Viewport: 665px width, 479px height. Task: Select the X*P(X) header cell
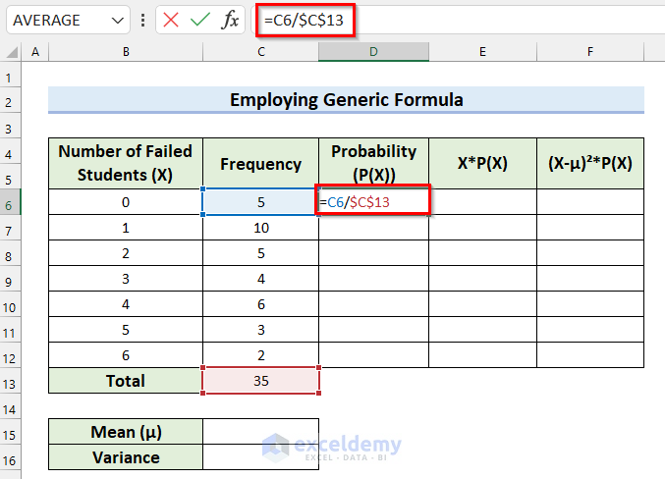click(482, 164)
